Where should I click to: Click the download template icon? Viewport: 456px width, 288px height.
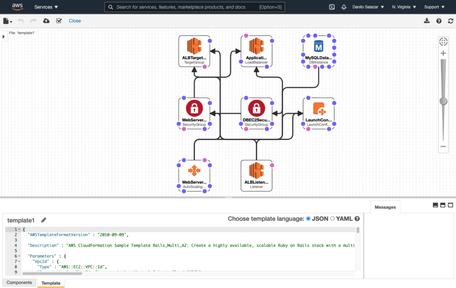(x=427, y=20)
